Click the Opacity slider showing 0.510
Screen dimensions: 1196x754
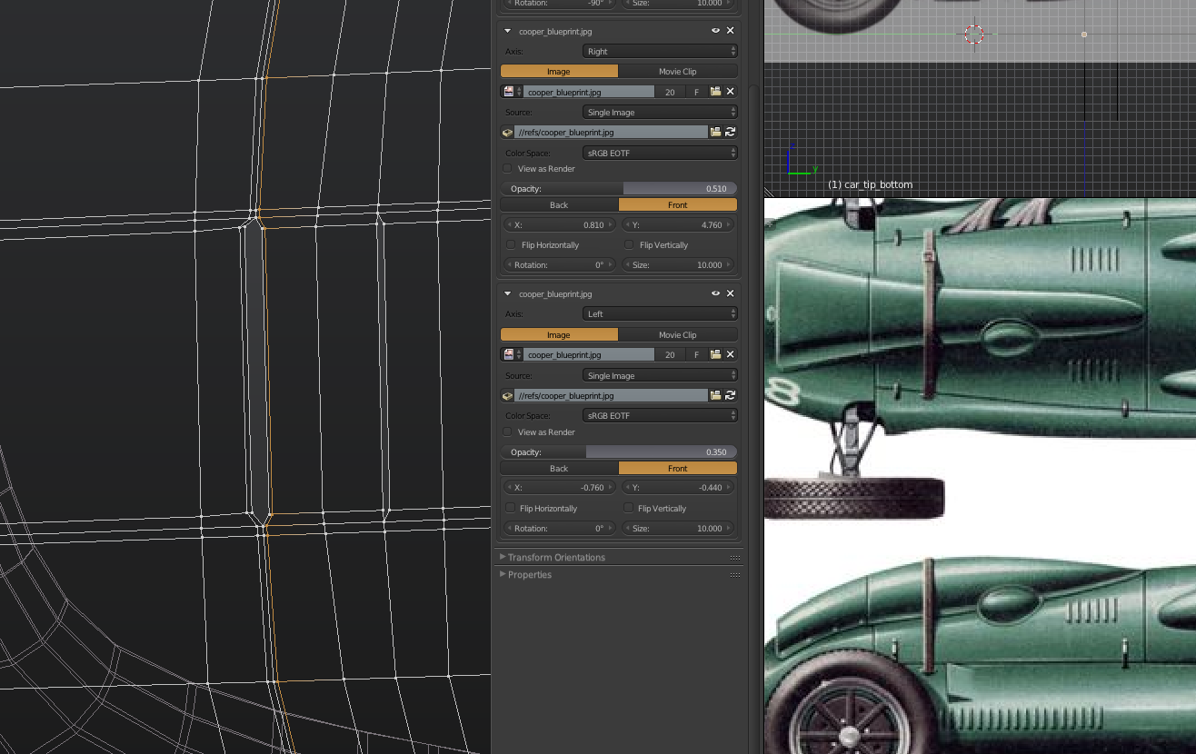coord(618,189)
